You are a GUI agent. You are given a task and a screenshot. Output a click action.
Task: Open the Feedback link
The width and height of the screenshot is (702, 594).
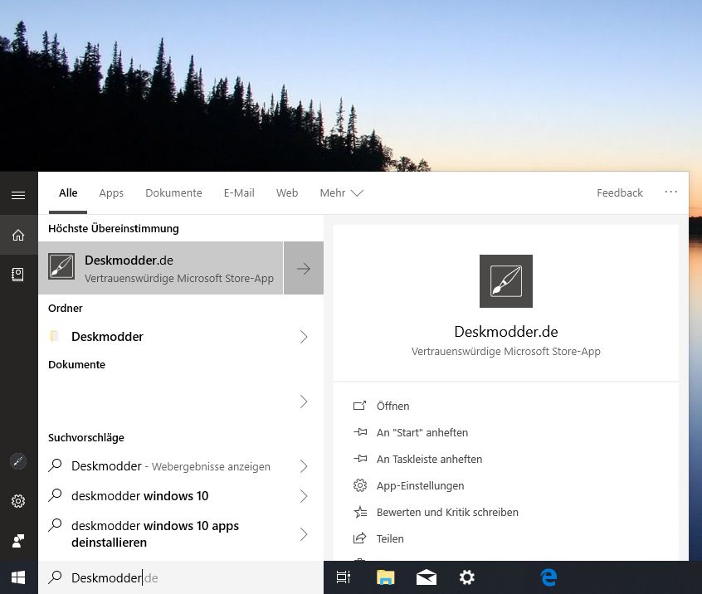[x=620, y=193]
